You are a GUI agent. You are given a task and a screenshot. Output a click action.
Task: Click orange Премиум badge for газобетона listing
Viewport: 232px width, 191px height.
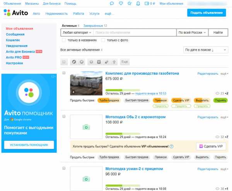(x=160, y=100)
